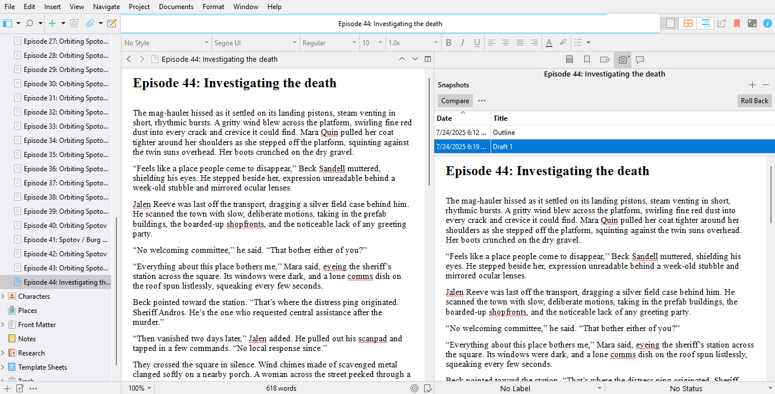Toggle italic formatting
Screen dimensions: 775x394
click(463, 43)
